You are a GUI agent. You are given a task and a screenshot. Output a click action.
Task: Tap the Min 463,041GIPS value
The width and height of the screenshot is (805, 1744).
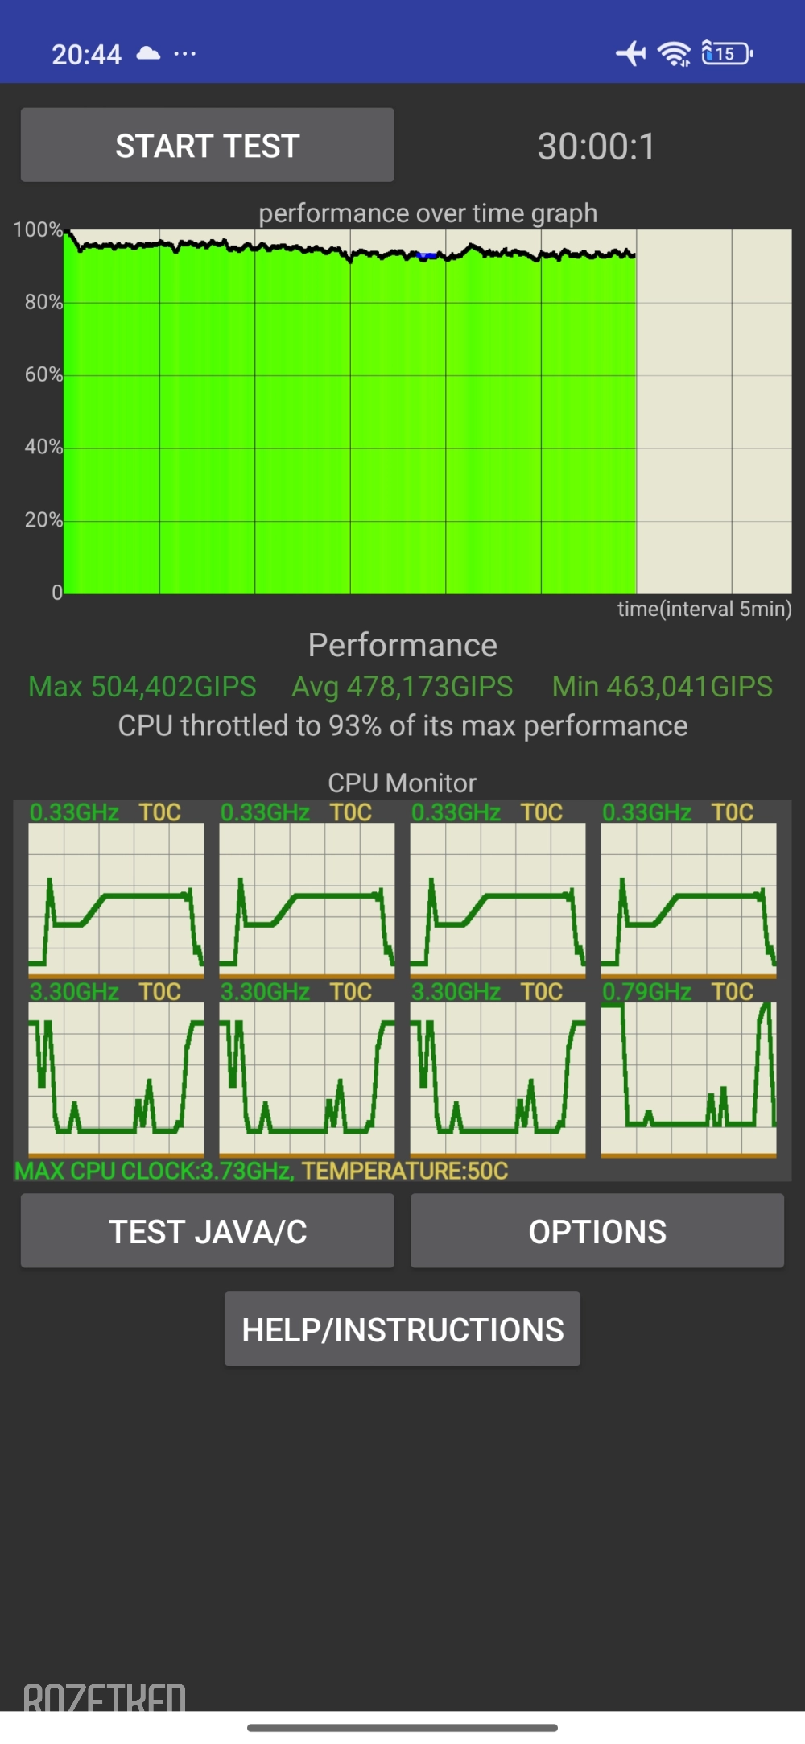pos(662,687)
